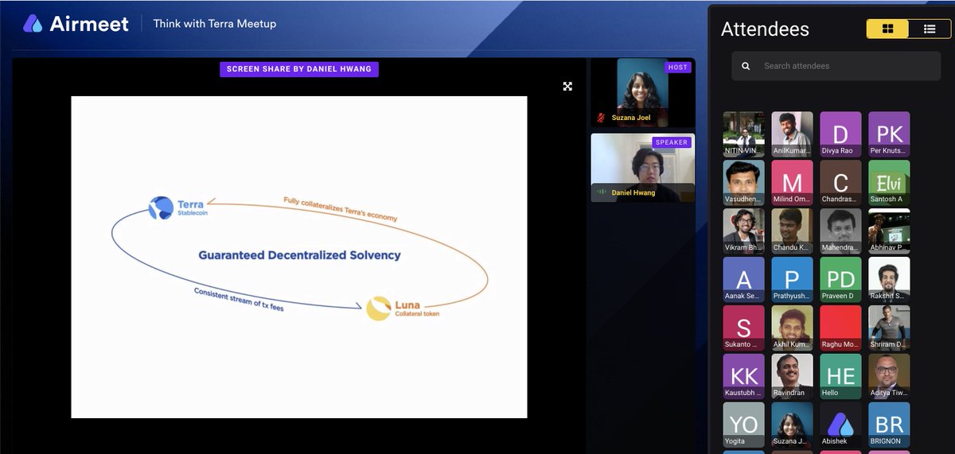The image size is (955, 454).
Task: Open Ravindran attendee card
Action: [x=793, y=376]
